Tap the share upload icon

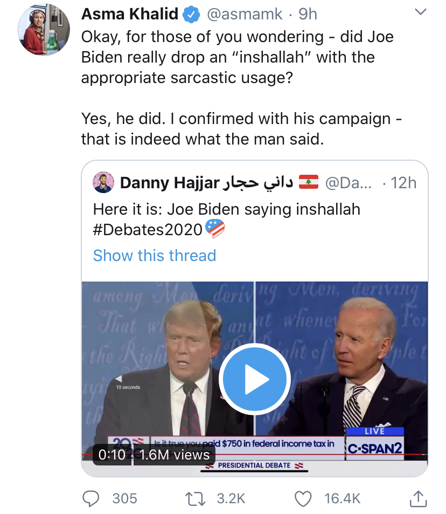418,498
